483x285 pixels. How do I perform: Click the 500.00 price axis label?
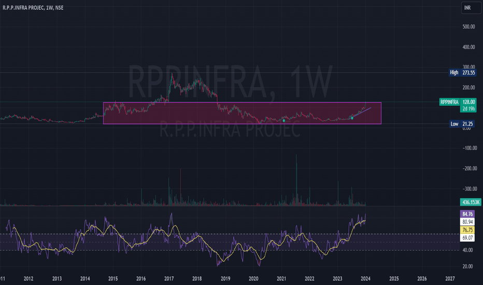pyautogui.click(x=468, y=27)
